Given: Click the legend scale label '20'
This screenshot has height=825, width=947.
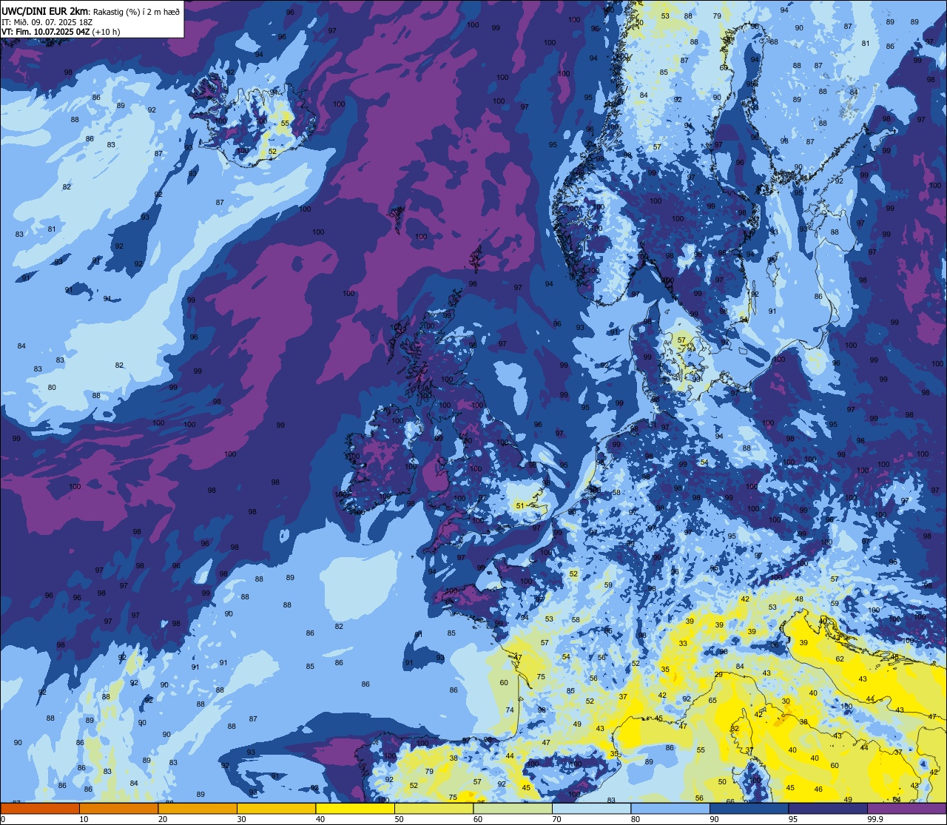Looking at the screenshot, I should [x=163, y=819].
